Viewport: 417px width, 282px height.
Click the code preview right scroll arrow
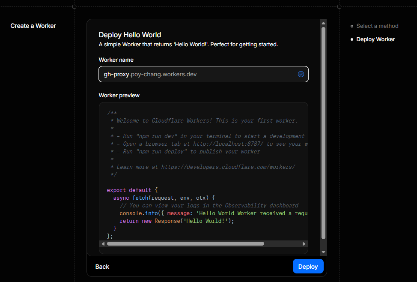click(304, 244)
